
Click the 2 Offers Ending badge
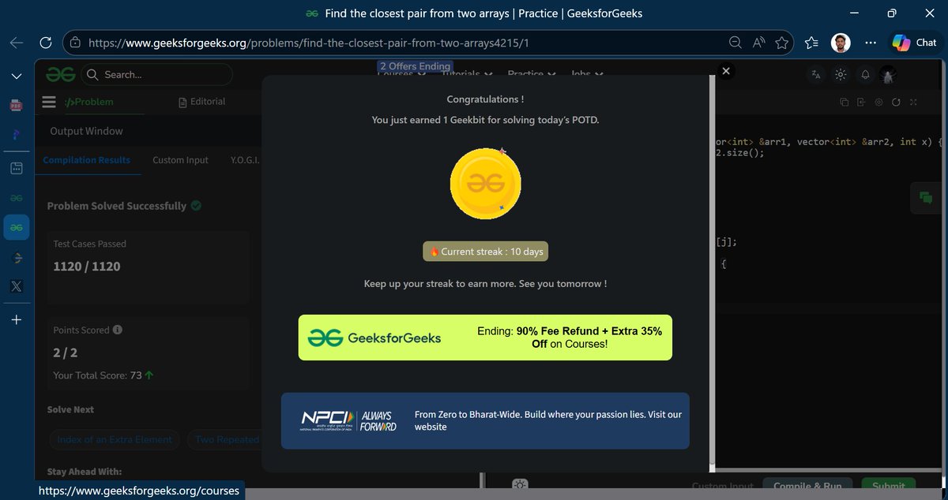click(x=415, y=66)
